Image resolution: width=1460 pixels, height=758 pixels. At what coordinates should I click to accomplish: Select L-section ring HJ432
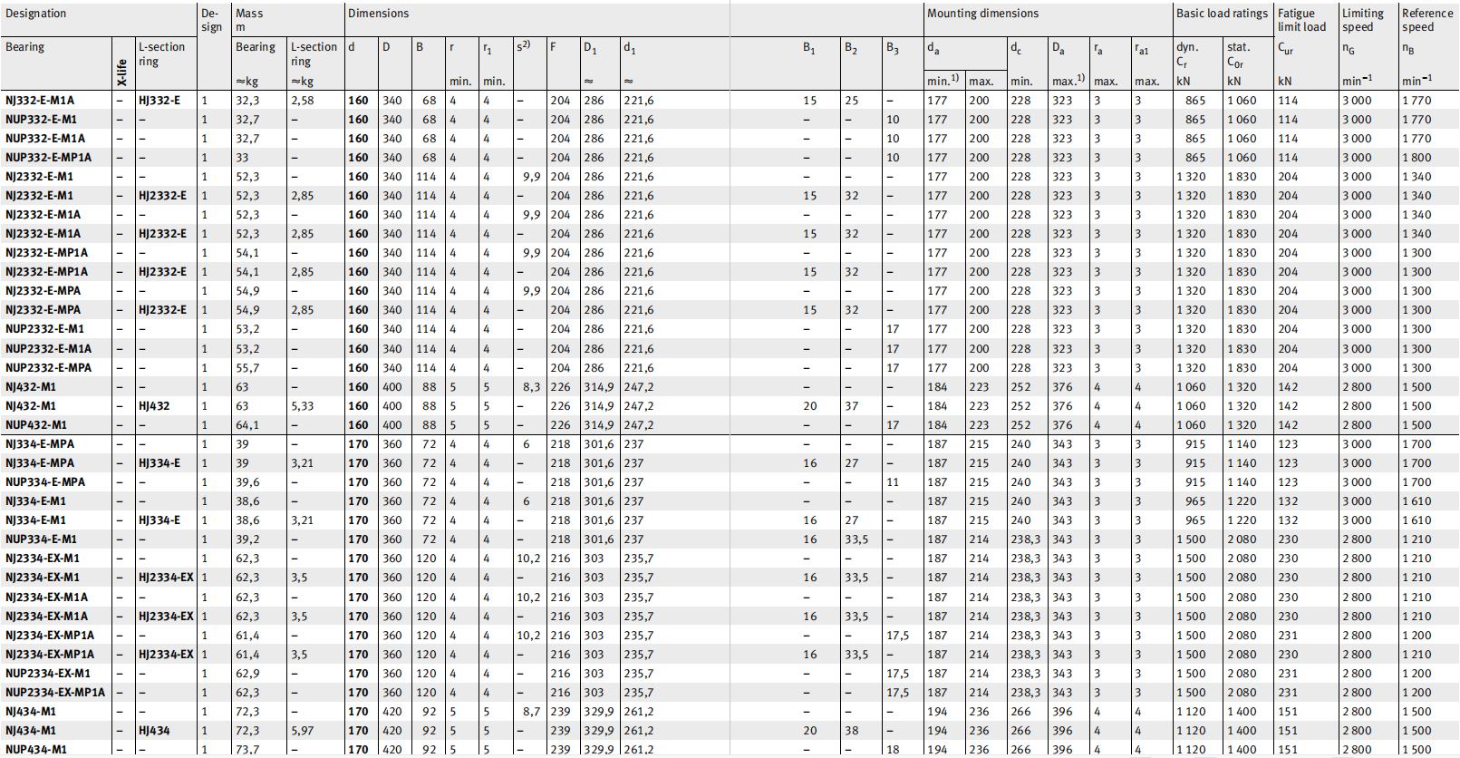pos(154,406)
